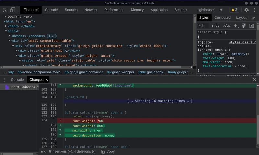The image size is (259, 155).
Task: Click the Elements panel horizontal scrollbar
Action: coord(92,67)
